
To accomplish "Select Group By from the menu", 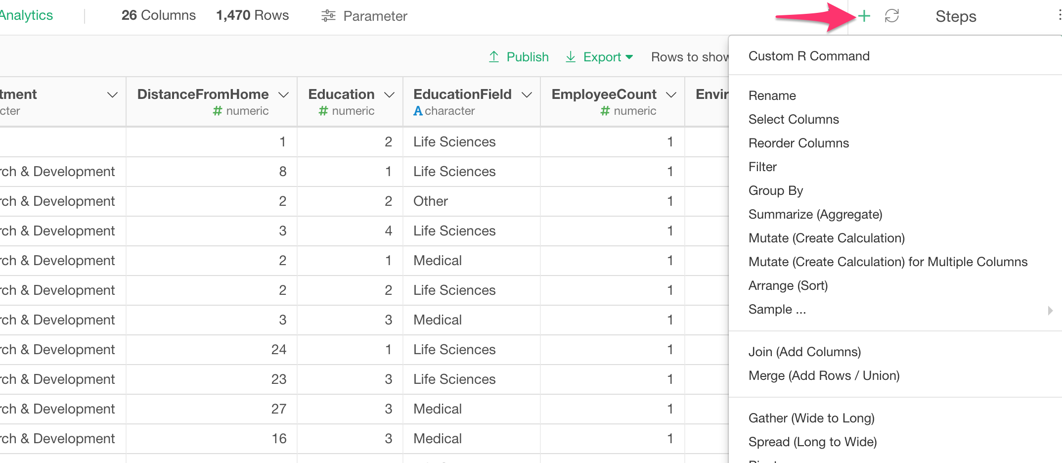I will (x=775, y=190).
